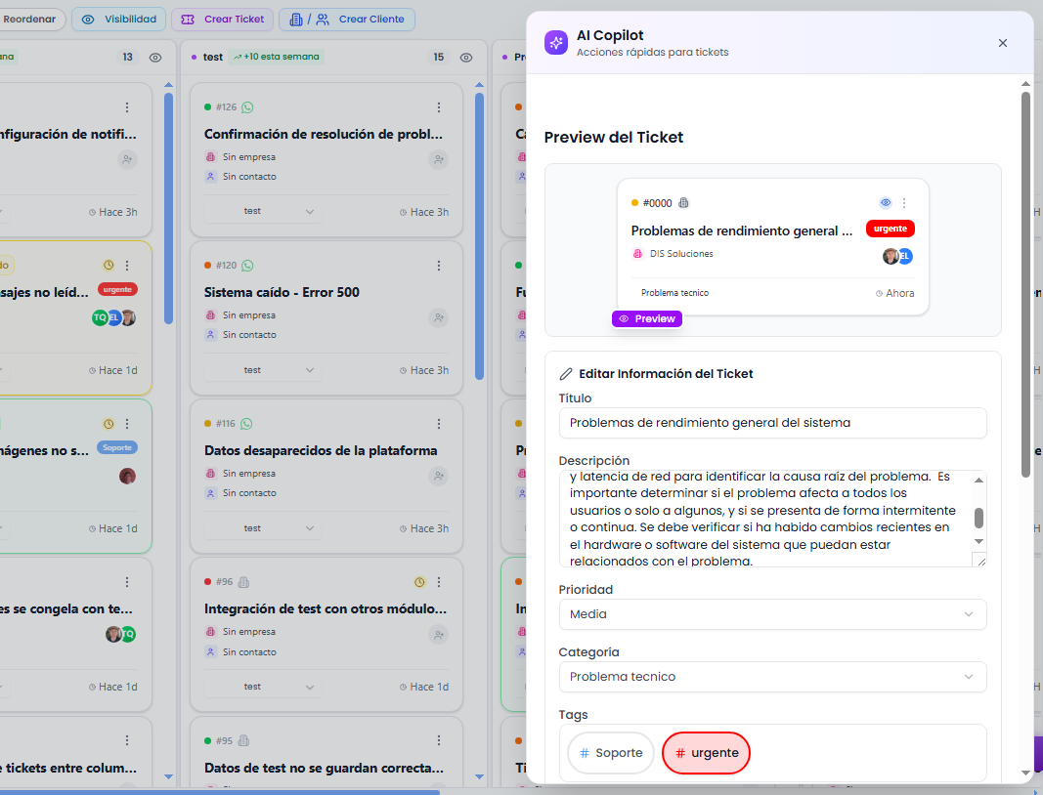Click the test column count 15
The image size is (1043, 795).
click(438, 58)
